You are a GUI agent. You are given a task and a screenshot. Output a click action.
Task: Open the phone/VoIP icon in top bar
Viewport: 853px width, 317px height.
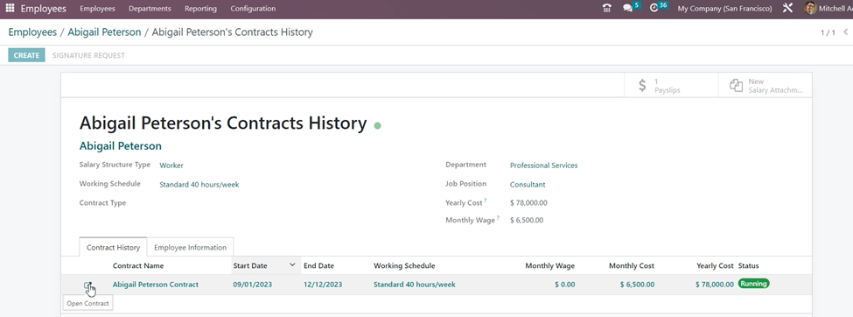[x=606, y=9]
